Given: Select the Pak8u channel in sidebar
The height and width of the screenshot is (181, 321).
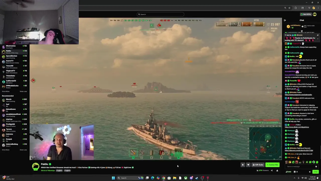Looking at the screenshot, I should point(15,52).
